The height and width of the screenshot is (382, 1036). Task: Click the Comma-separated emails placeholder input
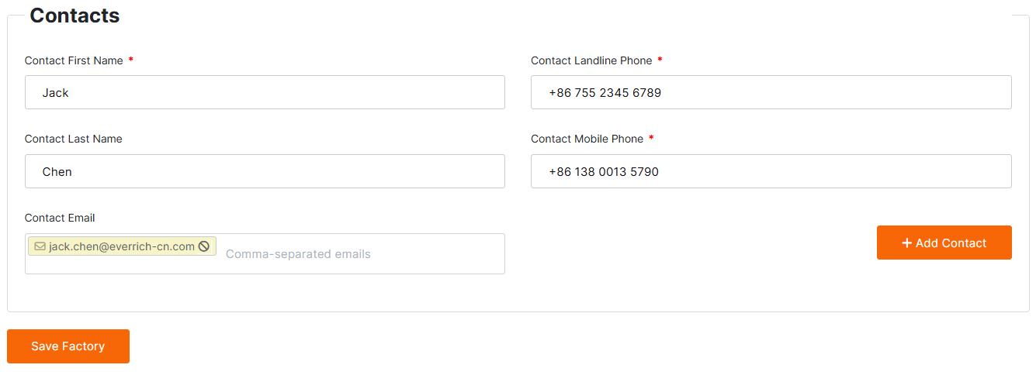(357, 254)
